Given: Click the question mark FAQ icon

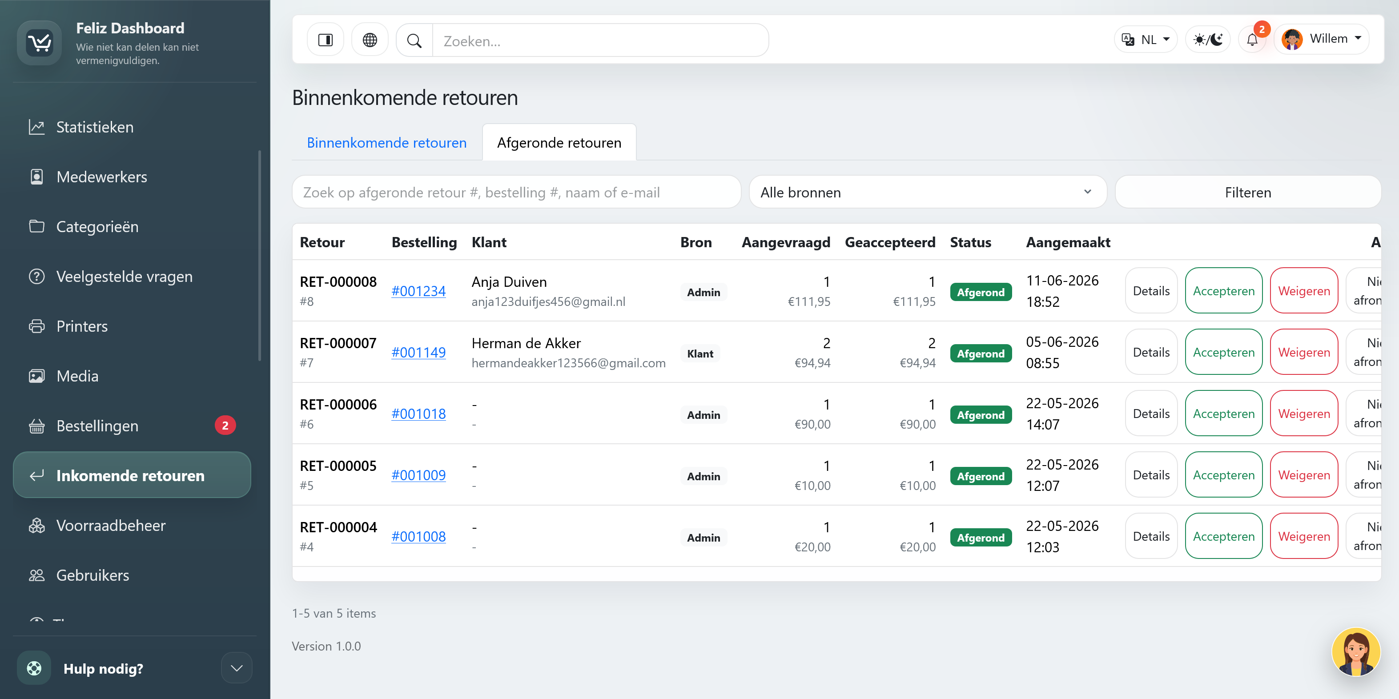Looking at the screenshot, I should pyautogui.click(x=36, y=277).
